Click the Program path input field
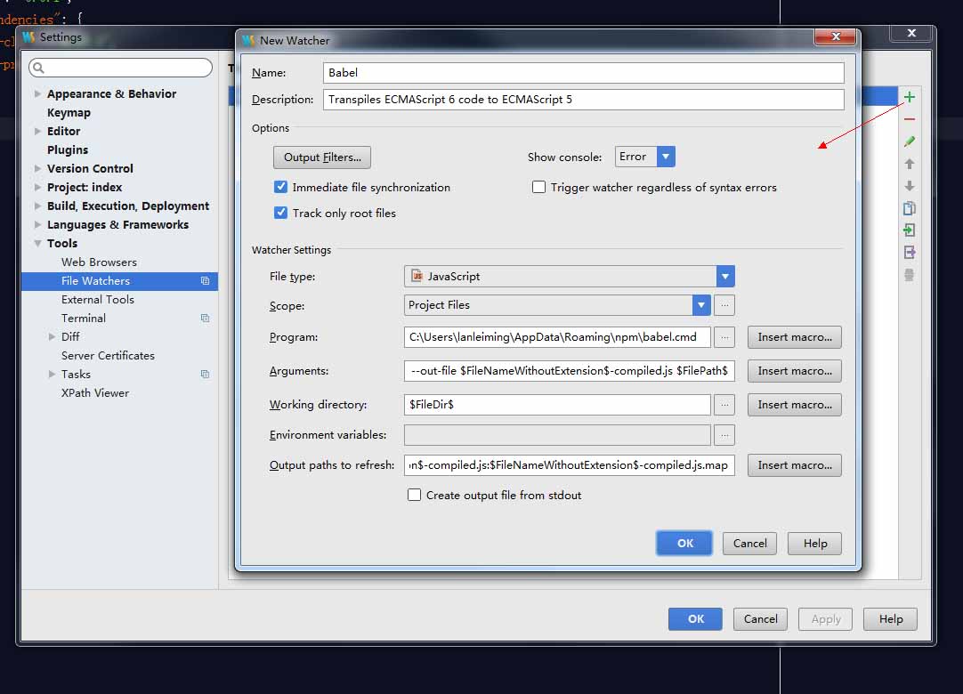 tap(557, 337)
